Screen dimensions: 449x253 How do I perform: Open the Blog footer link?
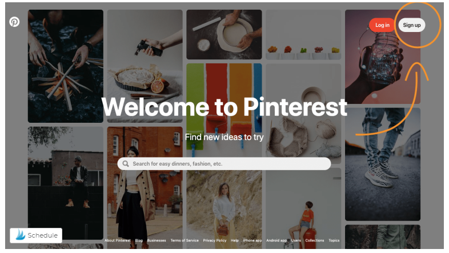139,240
